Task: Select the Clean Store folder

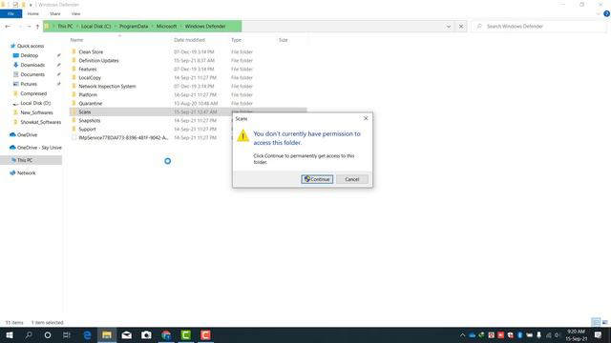Action: (x=91, y=52)
